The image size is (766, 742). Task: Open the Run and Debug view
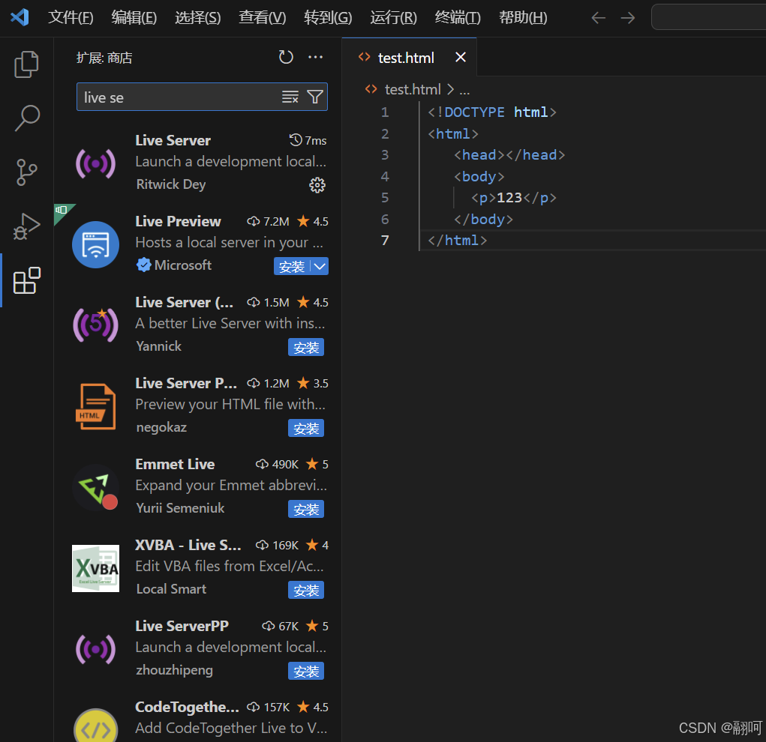click(26, 226)
